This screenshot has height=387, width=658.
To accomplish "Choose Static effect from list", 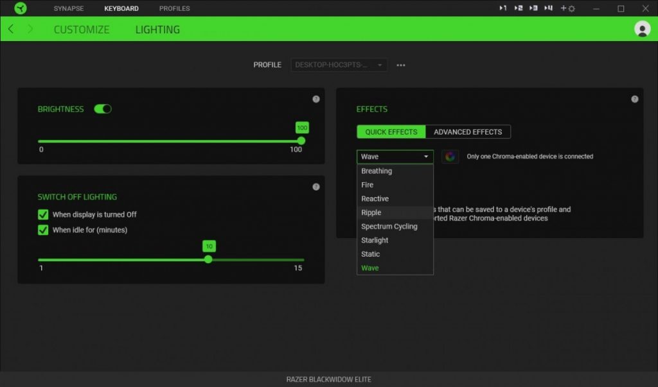I will pos(395,254).
